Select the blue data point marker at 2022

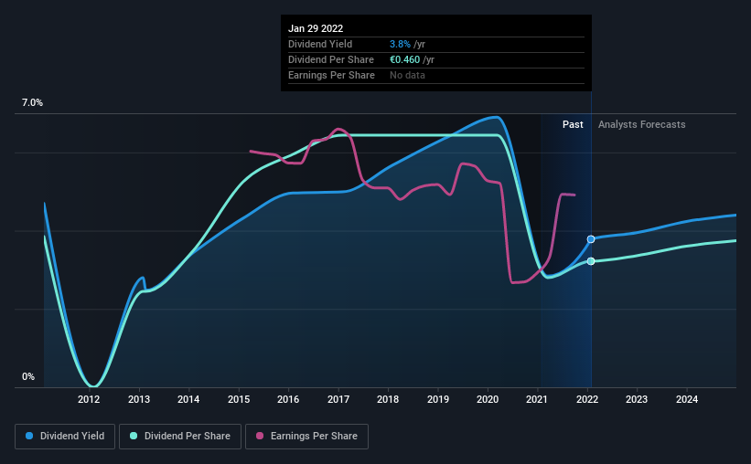tap(591, 239)
